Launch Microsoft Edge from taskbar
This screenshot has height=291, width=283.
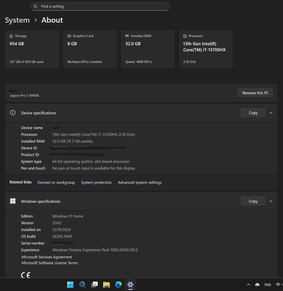click(x=118, y=284)
